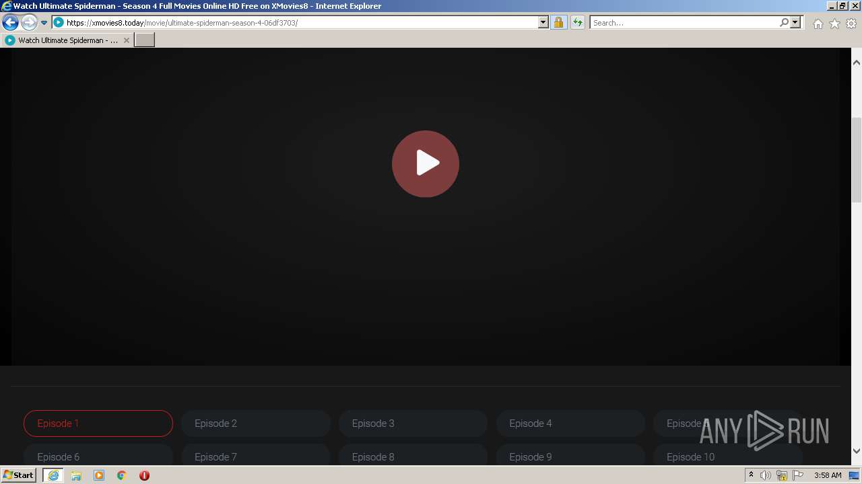
Task: Select Episode 2
Action: [256, 424]
